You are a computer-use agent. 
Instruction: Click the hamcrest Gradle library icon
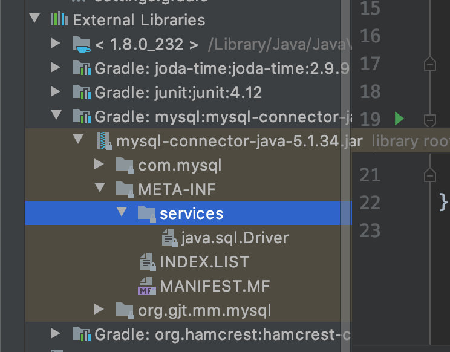81,334
